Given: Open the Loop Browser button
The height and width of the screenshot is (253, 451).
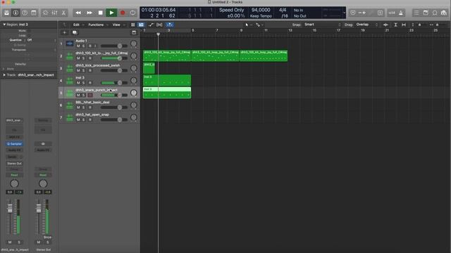Looking at the screenshot, I should [435, 13].
